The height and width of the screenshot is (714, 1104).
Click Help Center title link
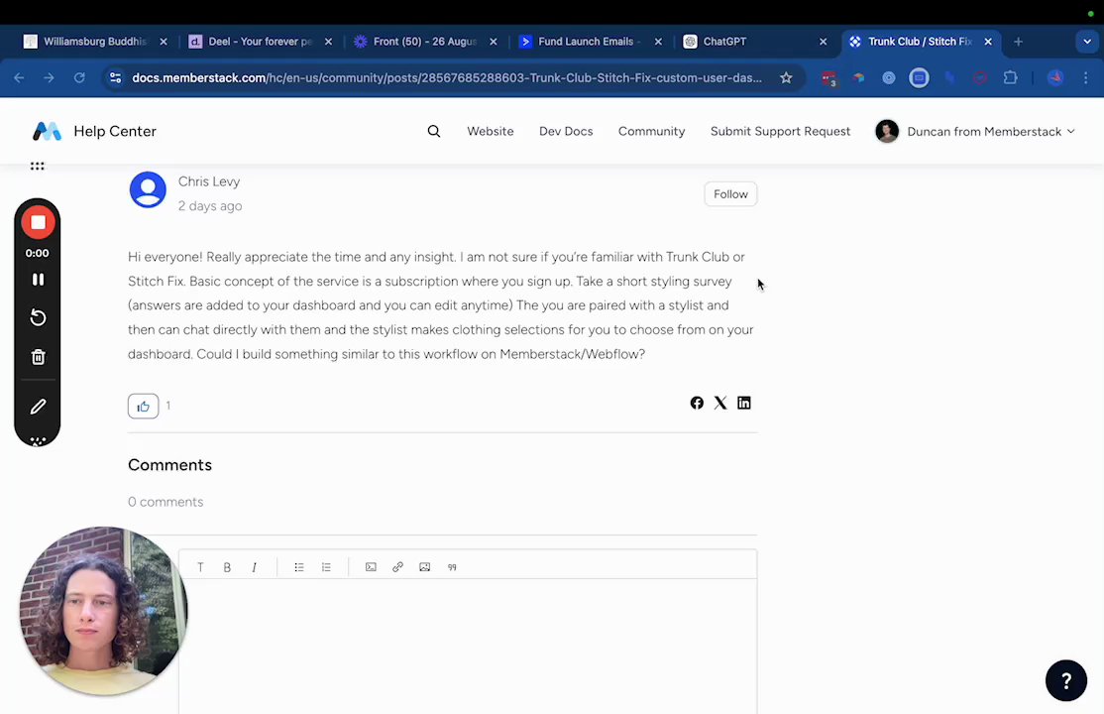(x=115, y=131)
